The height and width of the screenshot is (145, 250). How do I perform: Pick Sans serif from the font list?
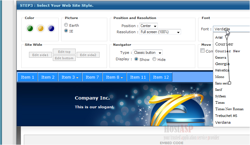point(223,83)
